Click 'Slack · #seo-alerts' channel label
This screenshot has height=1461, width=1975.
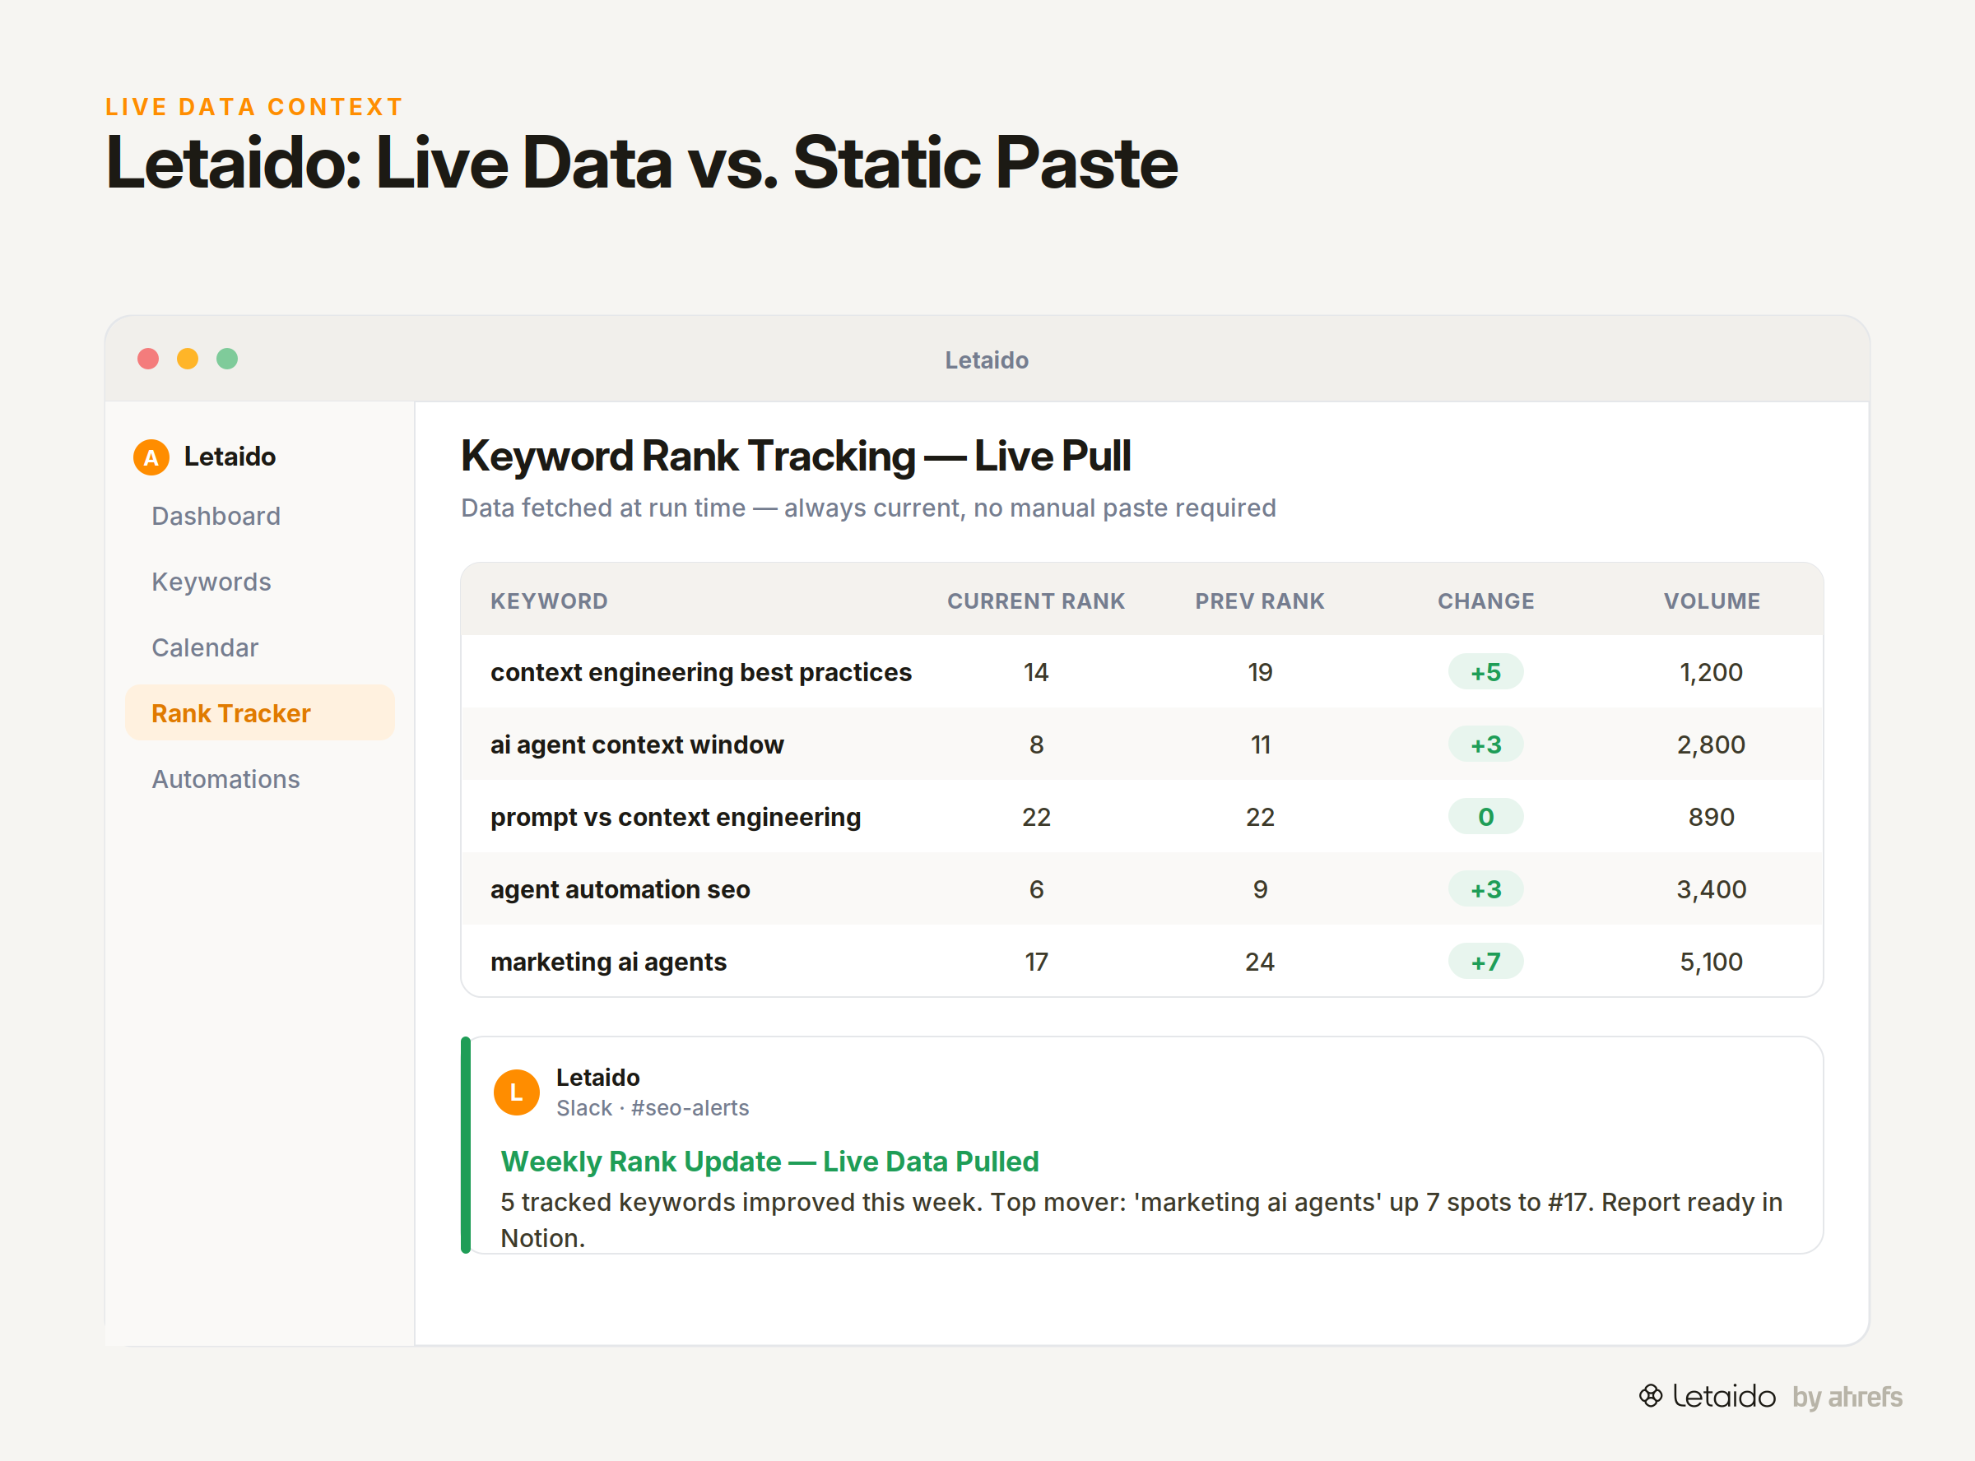[x=652, y=1108]
